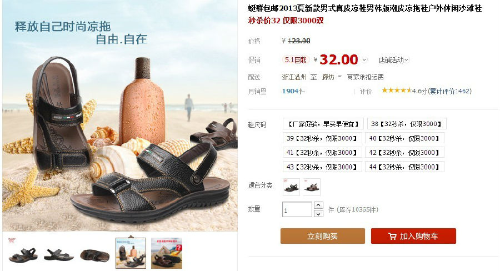Viewport: 500px width, 271px height.
Task: Choose shoe size 39
Action: point(322,138)
